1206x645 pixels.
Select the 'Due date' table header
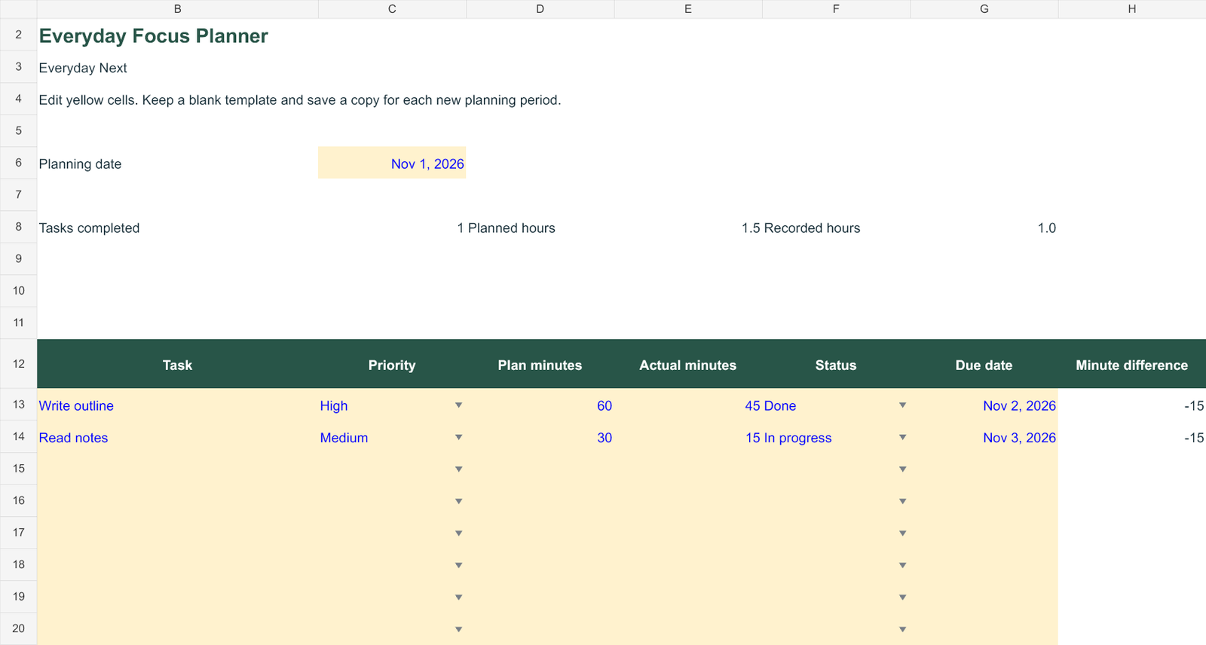point(984,365)
